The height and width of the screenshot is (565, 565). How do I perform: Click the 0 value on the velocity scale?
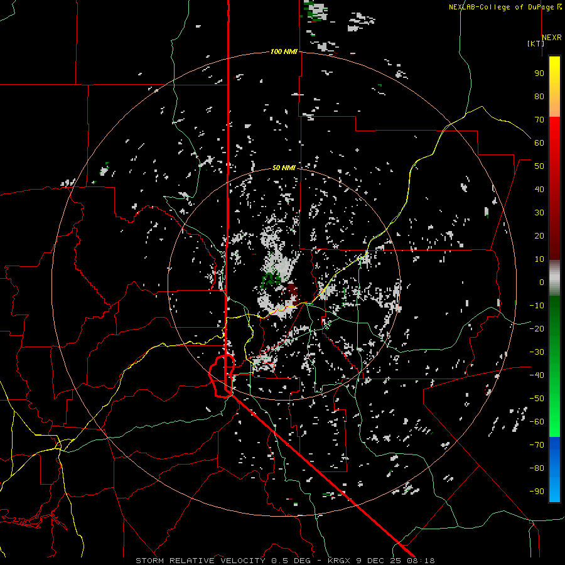coord(542,282)
